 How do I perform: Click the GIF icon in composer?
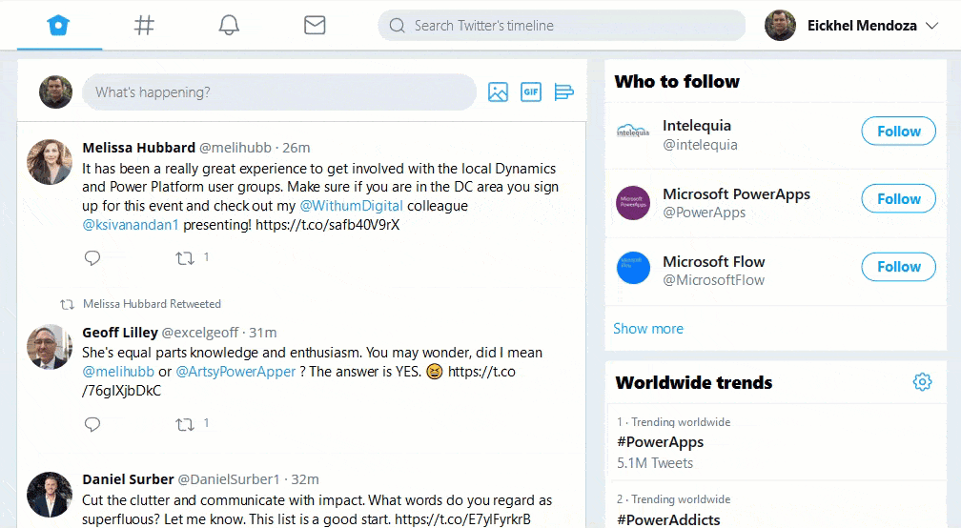(530, 92)
